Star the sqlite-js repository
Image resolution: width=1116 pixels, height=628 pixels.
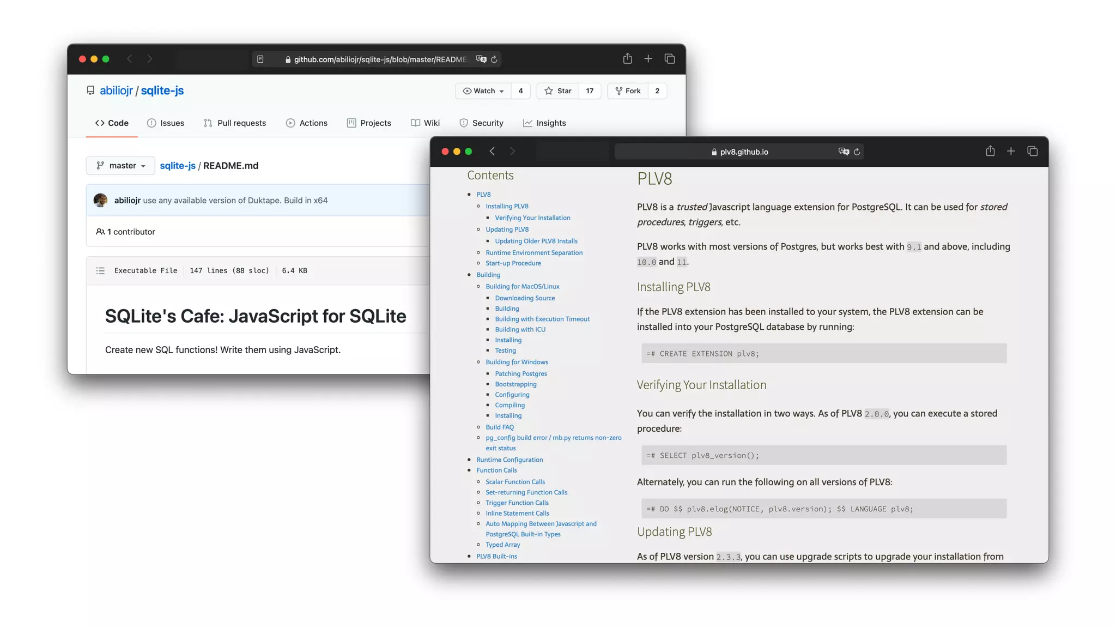[558, 91]
